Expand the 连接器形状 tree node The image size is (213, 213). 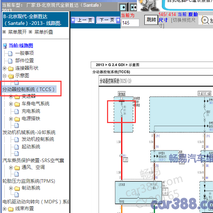[x=4, y=68]
